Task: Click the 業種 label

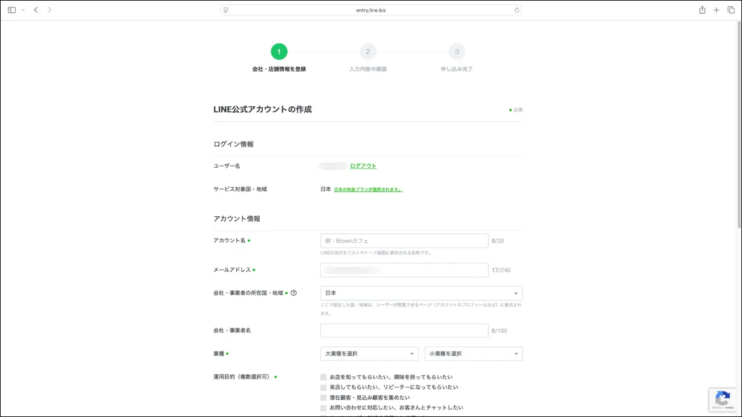Action: tap(220, 353)
